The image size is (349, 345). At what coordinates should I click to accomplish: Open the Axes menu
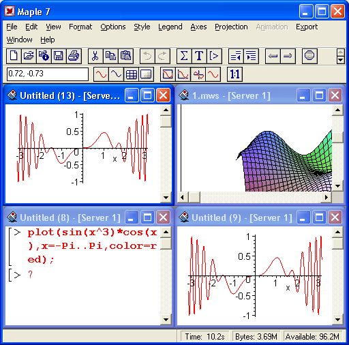point(198,27)
